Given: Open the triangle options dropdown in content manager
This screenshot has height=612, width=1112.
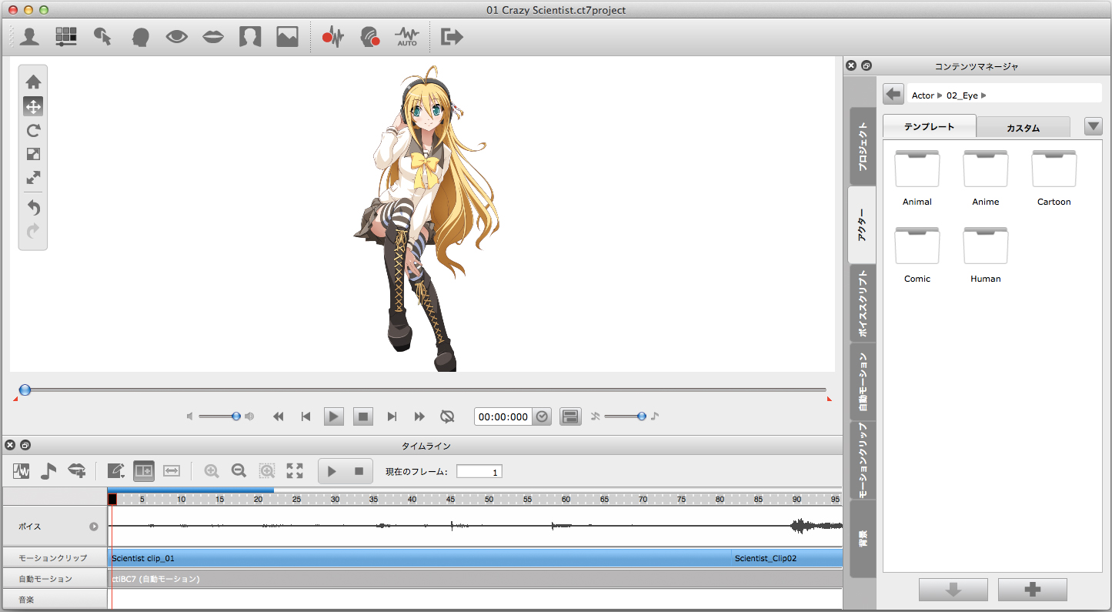Looking at the screenshot, I should (1094, 126).
